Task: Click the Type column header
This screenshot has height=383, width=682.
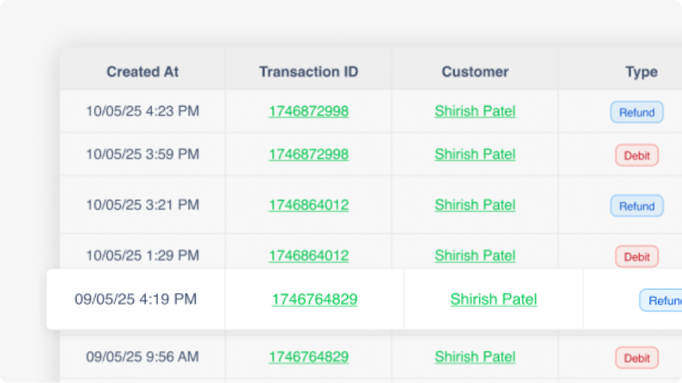Action: pos(641,72)
